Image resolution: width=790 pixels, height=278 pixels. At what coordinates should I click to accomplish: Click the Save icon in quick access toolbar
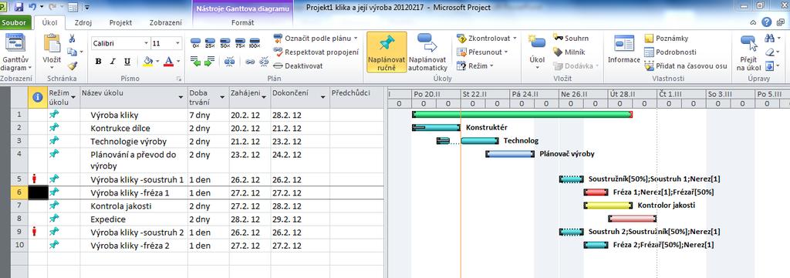click(19, 7)
